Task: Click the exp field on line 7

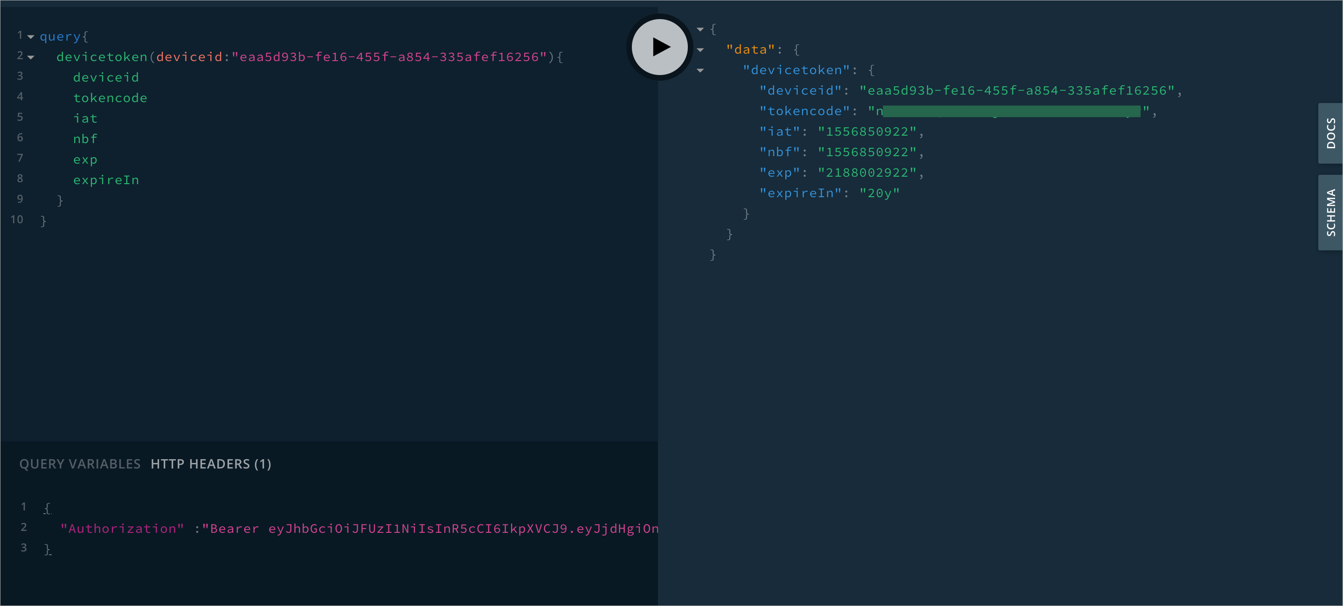Action: pyautogui.click(x=85, y=160)
